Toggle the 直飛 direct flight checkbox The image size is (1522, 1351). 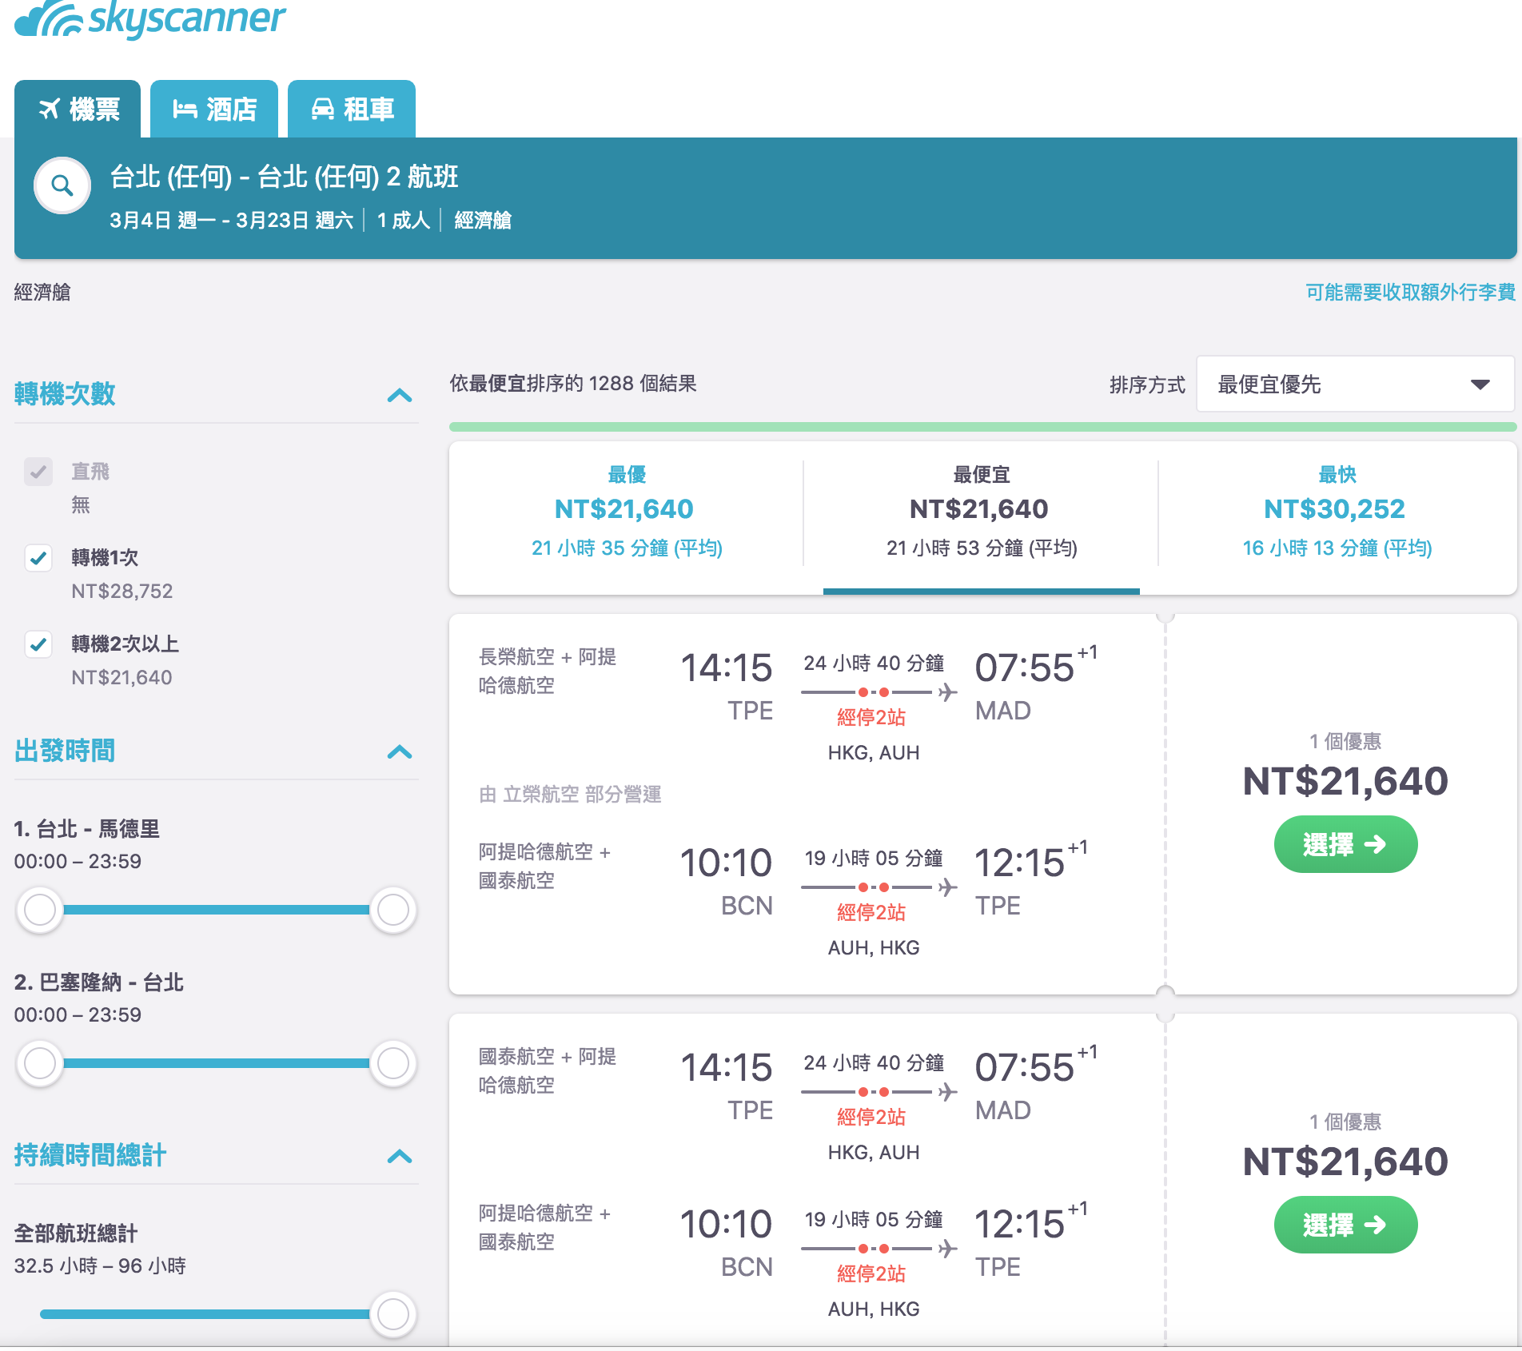pos(38,472)
